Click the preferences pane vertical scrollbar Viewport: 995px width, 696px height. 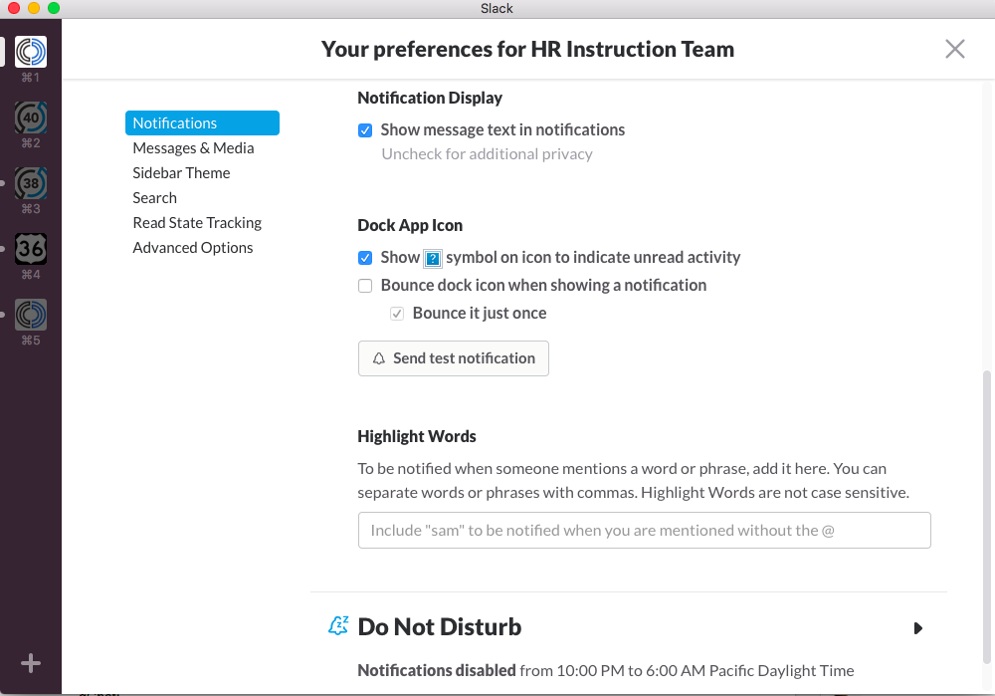986,517
